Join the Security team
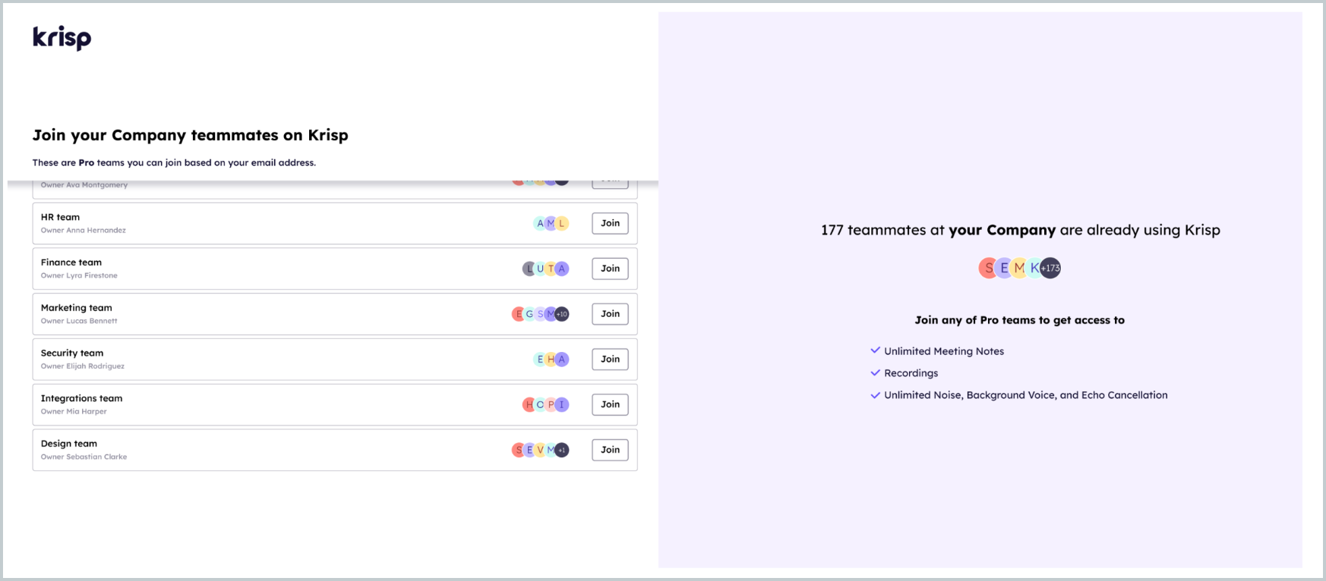The image size is (1326, 581). tap(610, 360)
